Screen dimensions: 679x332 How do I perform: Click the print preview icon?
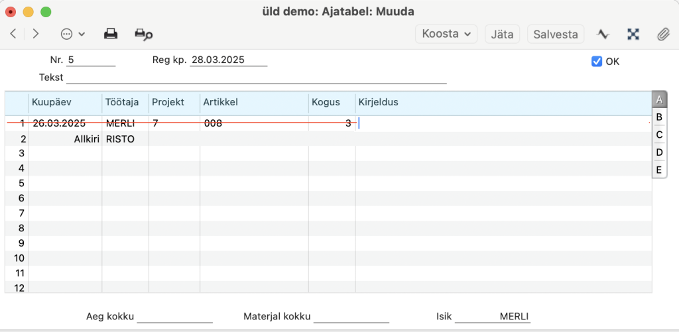[x=143, y=34]
